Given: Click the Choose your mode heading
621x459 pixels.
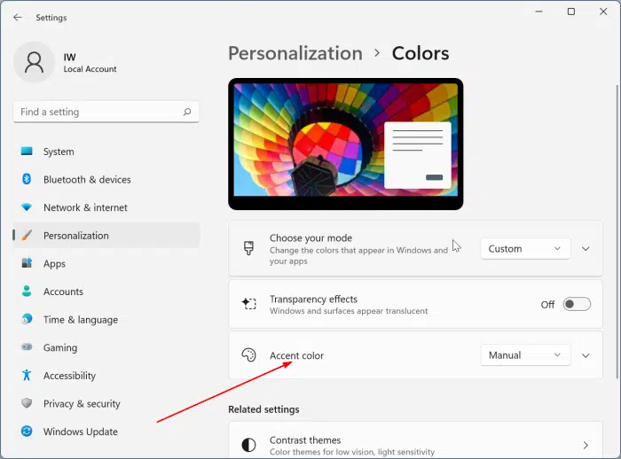Looking at the screenshot, I should [310, 237].
